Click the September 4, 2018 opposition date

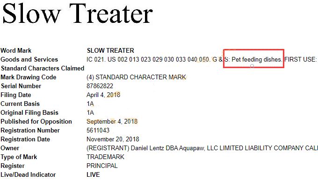[x=112, y=121]
